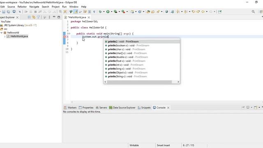This screenshot has height=148, width=263.
Task: Switch to the Markers tab
Action: (70, 108)
